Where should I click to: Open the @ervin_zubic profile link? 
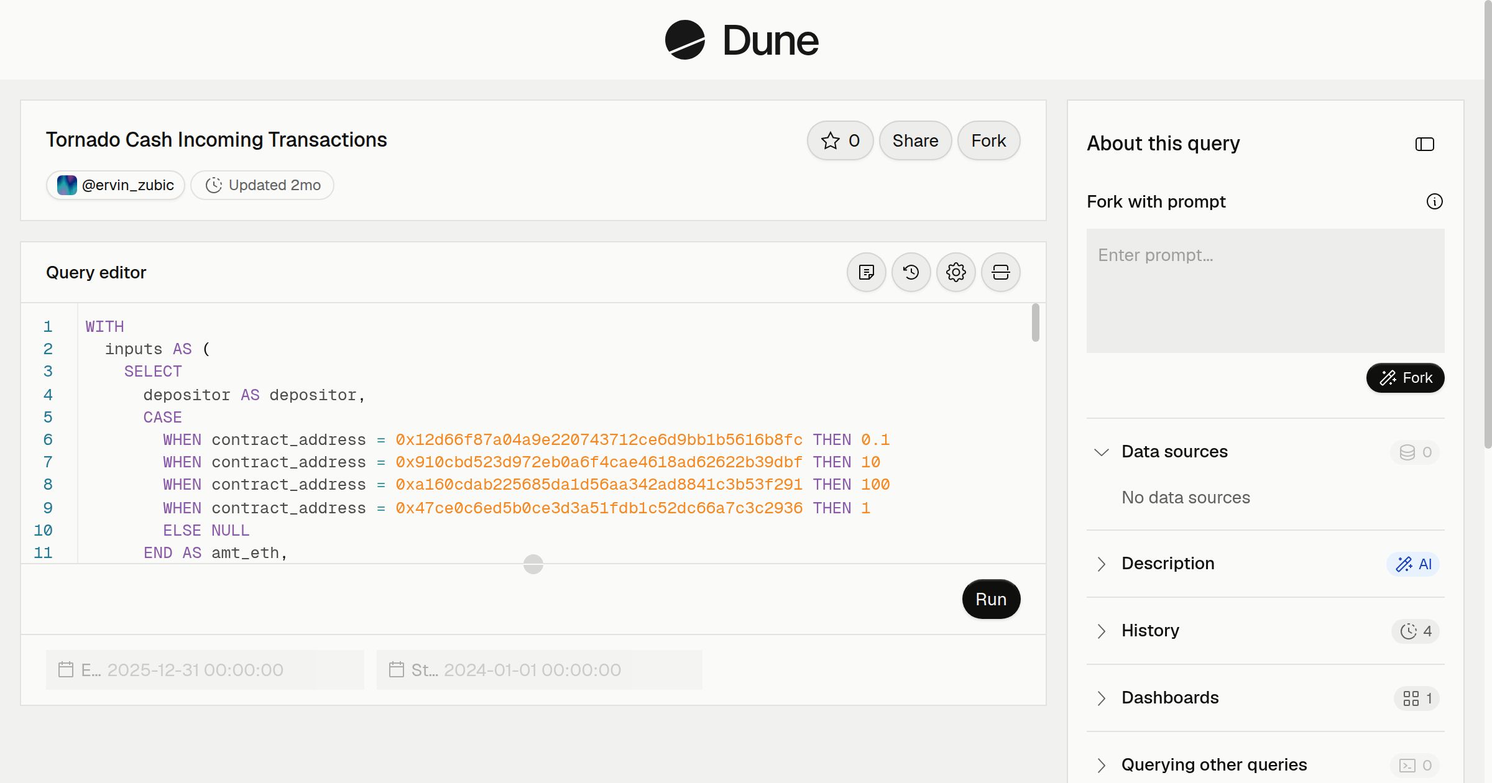tap(116, 185)
